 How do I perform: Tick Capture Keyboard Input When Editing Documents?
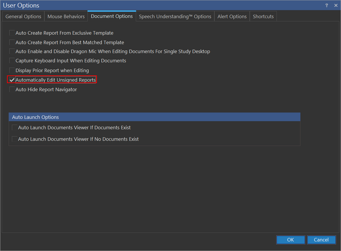coord(12,61)
